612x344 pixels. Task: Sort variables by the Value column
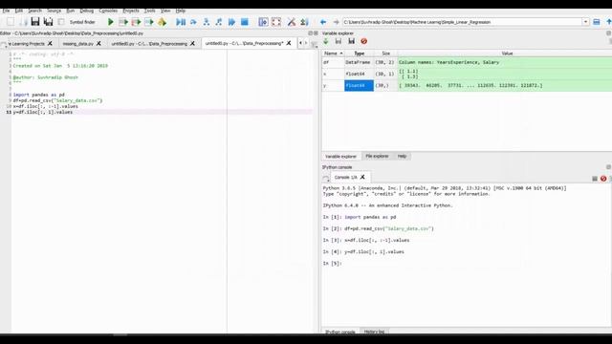507,54
